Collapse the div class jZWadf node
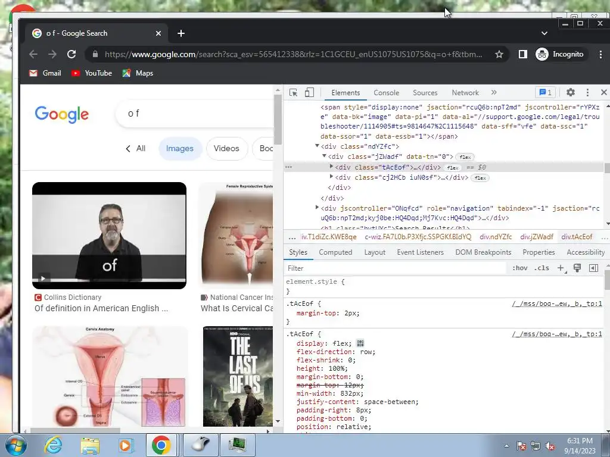The image size is (610, 457). [x=324, y=156]
